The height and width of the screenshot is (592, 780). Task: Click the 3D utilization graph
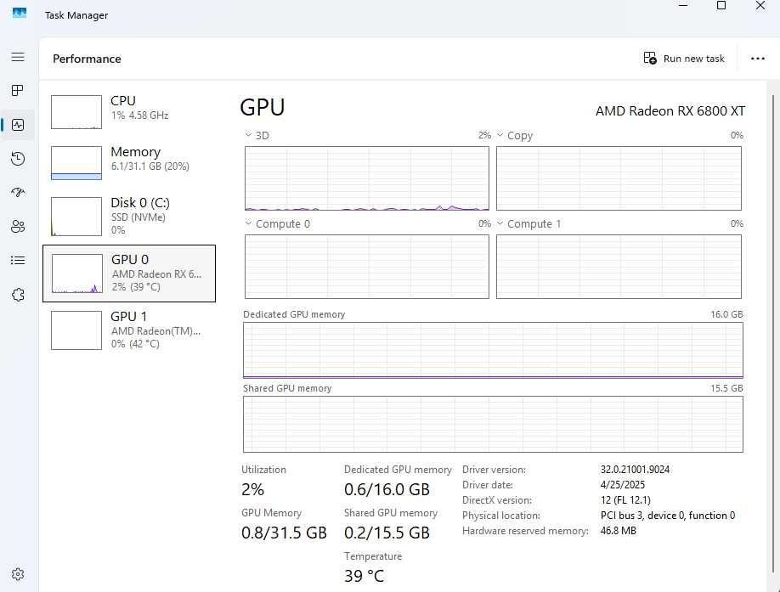(366, 178)
